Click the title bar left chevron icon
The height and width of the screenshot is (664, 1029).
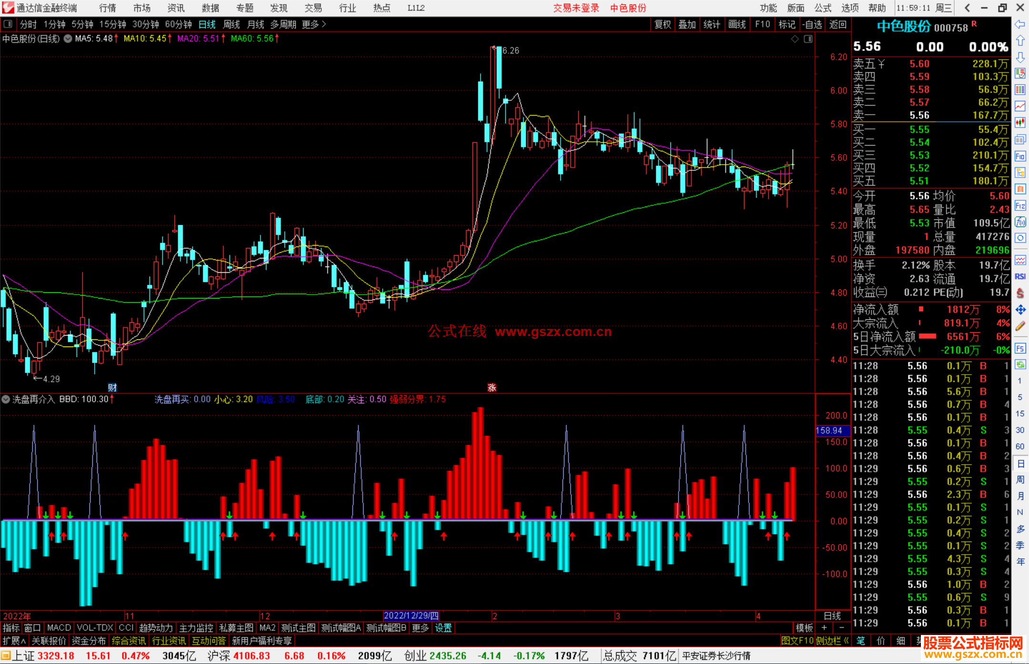967,8
